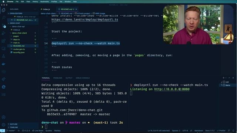Open the Docker whale view
237x133 pixels.
pyautogui.click(x=3, y=64)
